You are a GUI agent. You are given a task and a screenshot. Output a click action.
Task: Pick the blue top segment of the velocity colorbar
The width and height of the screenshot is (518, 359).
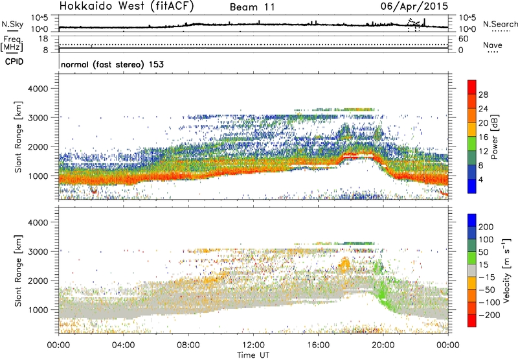click(x=472, y=220)
